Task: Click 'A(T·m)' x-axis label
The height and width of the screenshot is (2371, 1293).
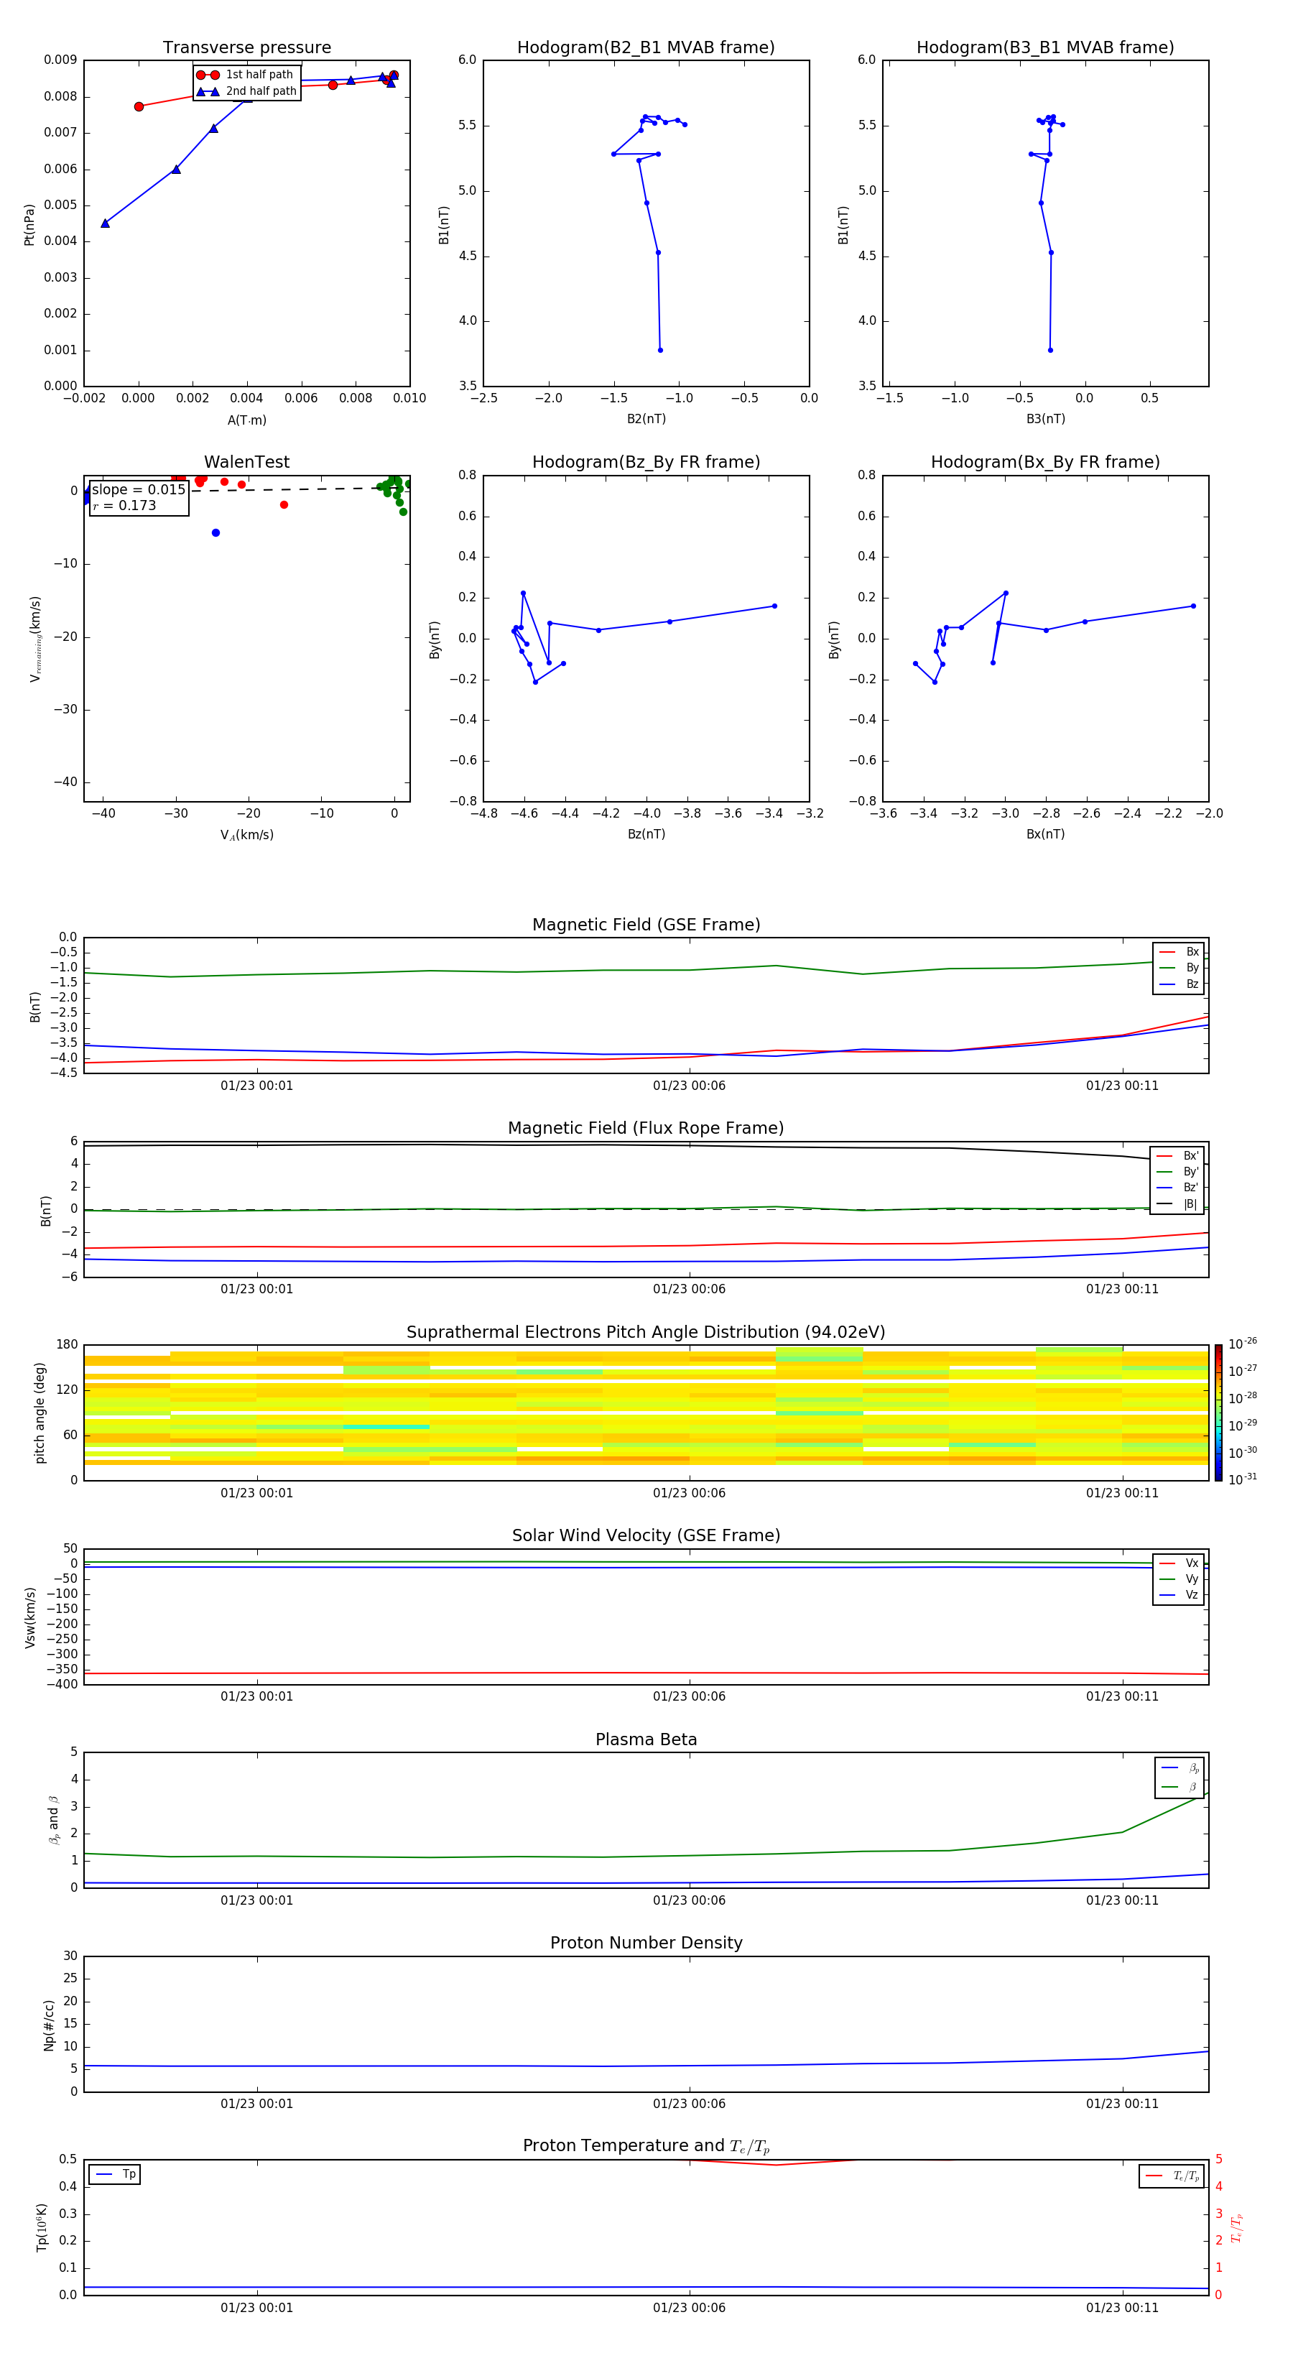Action: point(246,420)
